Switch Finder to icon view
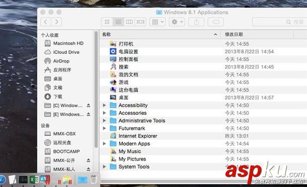This screenshot has width=307, height=187. (x=107, y=22)
